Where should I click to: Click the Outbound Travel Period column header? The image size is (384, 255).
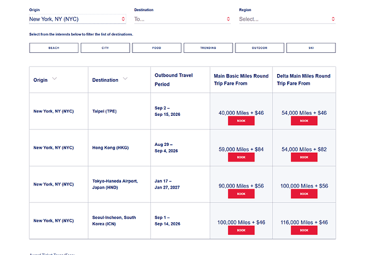point(174,80)
